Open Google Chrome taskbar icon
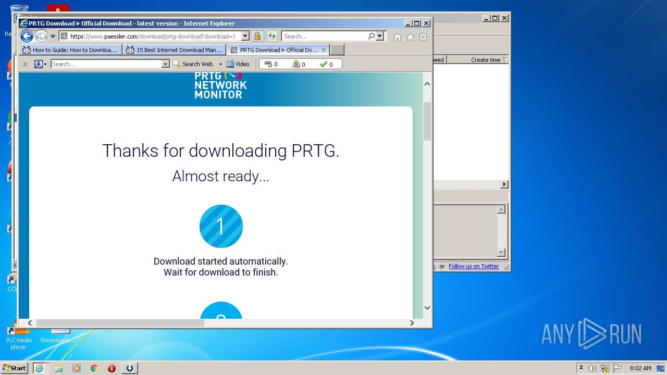Viewport: 667px width, 375px height. coord(94,368)
